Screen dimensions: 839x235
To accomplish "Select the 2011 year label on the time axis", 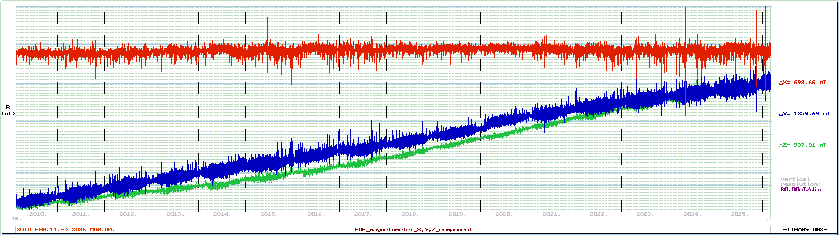I will click(81, 214).
